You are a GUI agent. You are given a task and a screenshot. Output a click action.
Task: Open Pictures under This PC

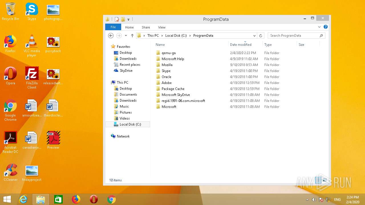[125, 112]
